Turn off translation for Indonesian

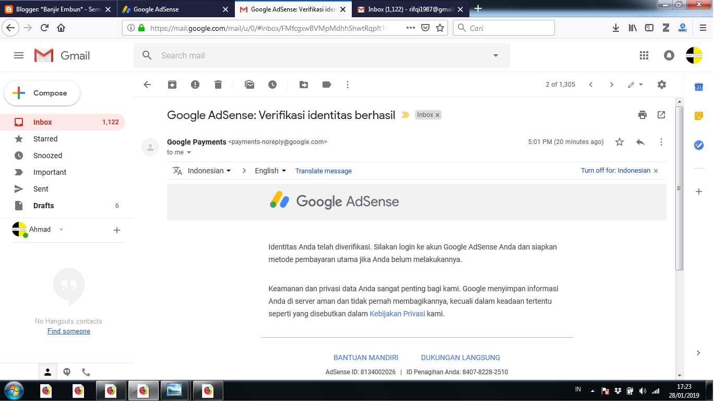click(615, 171)
